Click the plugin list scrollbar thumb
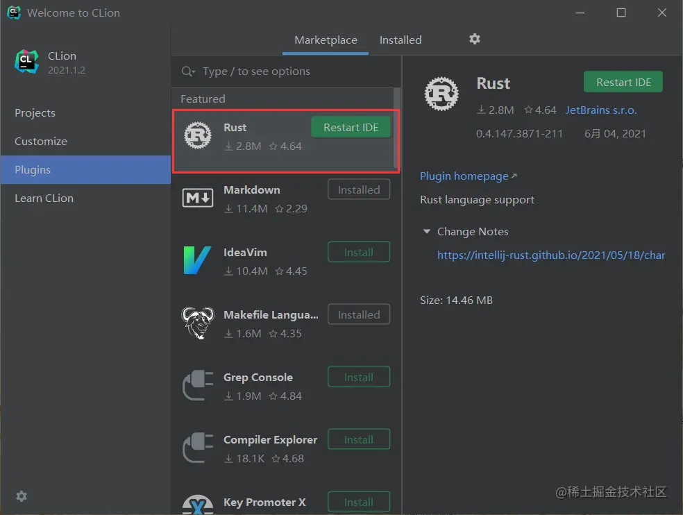This screenshot has width=683, height=515. 396,128
